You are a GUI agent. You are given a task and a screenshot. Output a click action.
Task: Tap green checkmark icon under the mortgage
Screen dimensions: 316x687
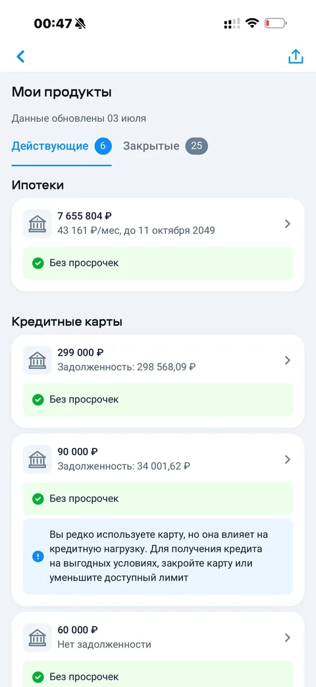coord(38,263)
